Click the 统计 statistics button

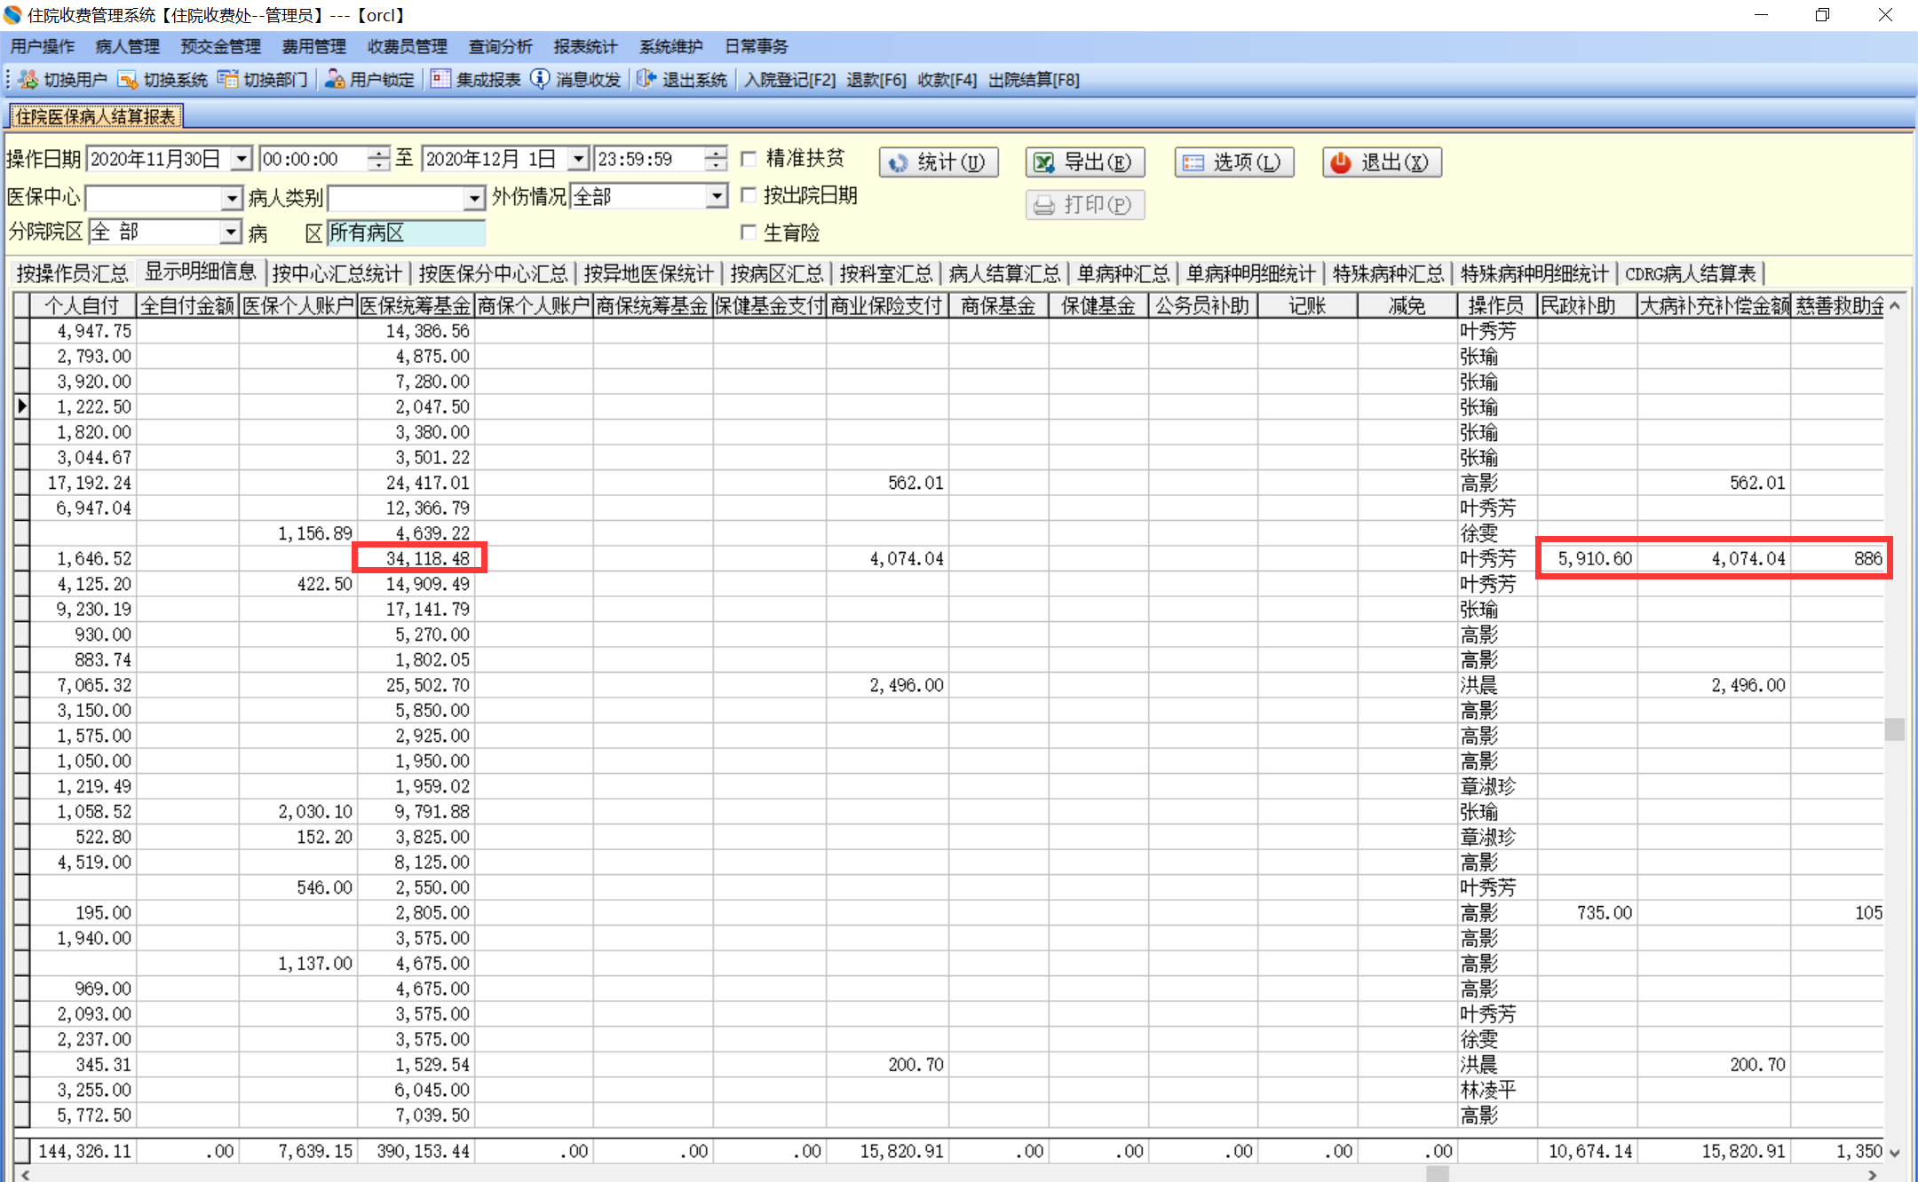point(939,162)
